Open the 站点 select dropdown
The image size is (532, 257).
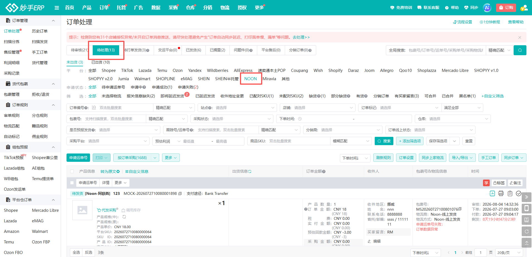coord(237,108)
